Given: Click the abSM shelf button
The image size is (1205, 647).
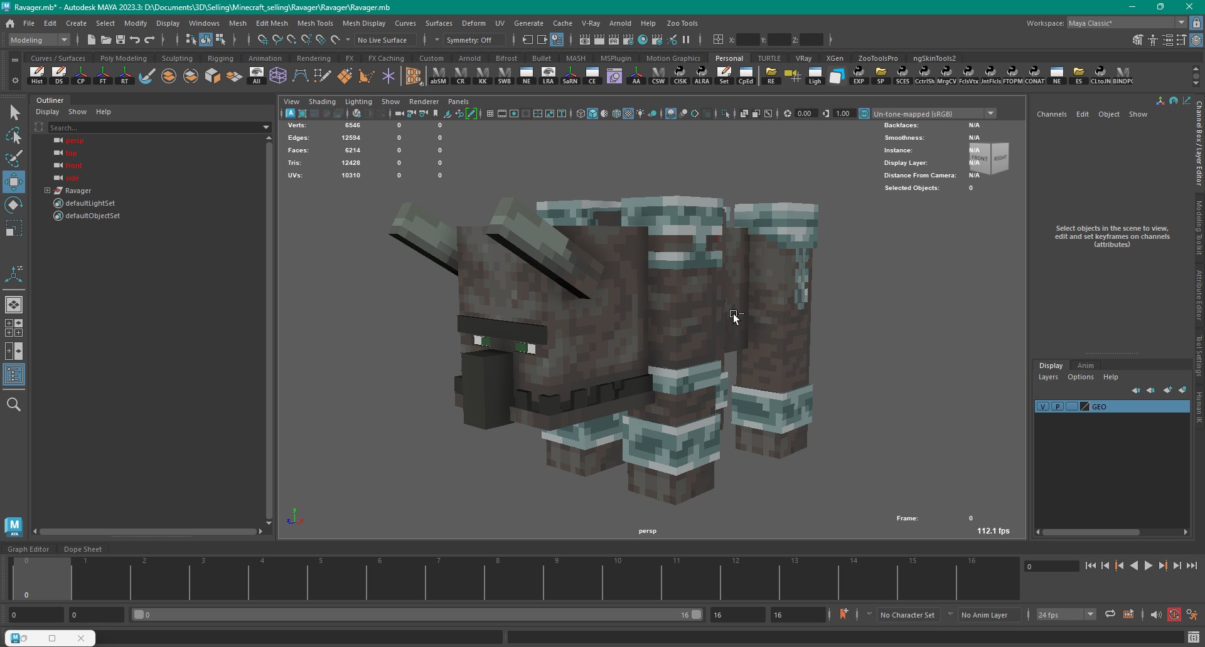Looking at the screenshot, I should click(438, 76).
